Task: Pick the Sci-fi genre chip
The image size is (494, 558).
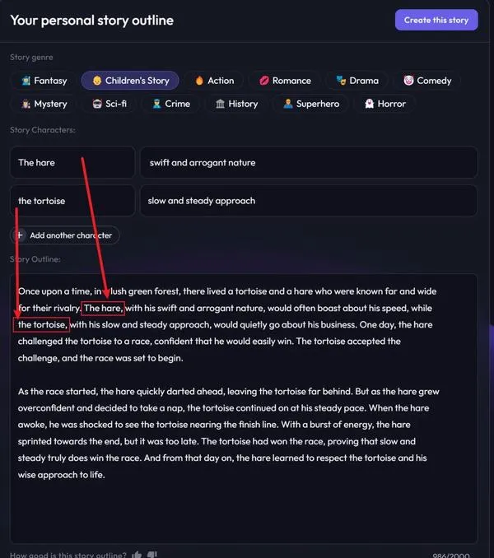Action: click(110, 104)
